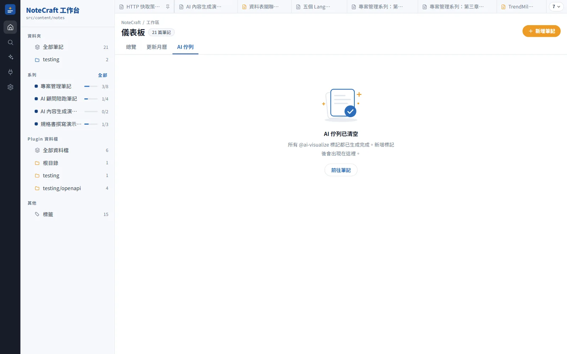Open the 7 tabs overflow dropdown
The image size is (567, 354).
[556, 7]
